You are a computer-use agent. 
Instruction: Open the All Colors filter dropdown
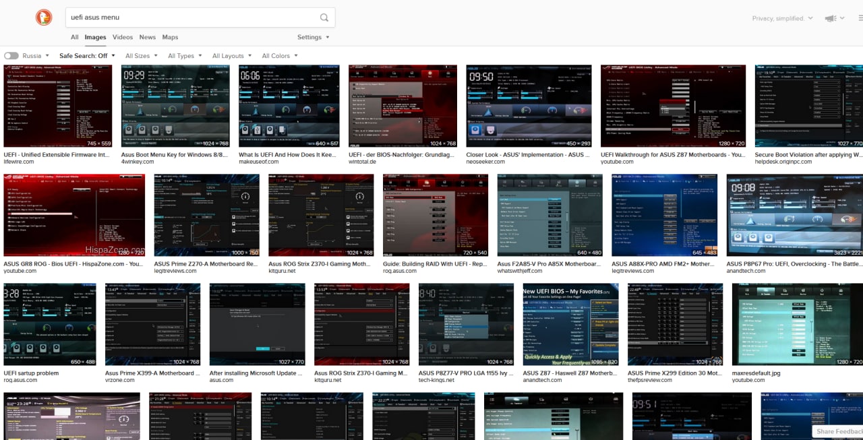pyautogui.click(x=280, y=56)
